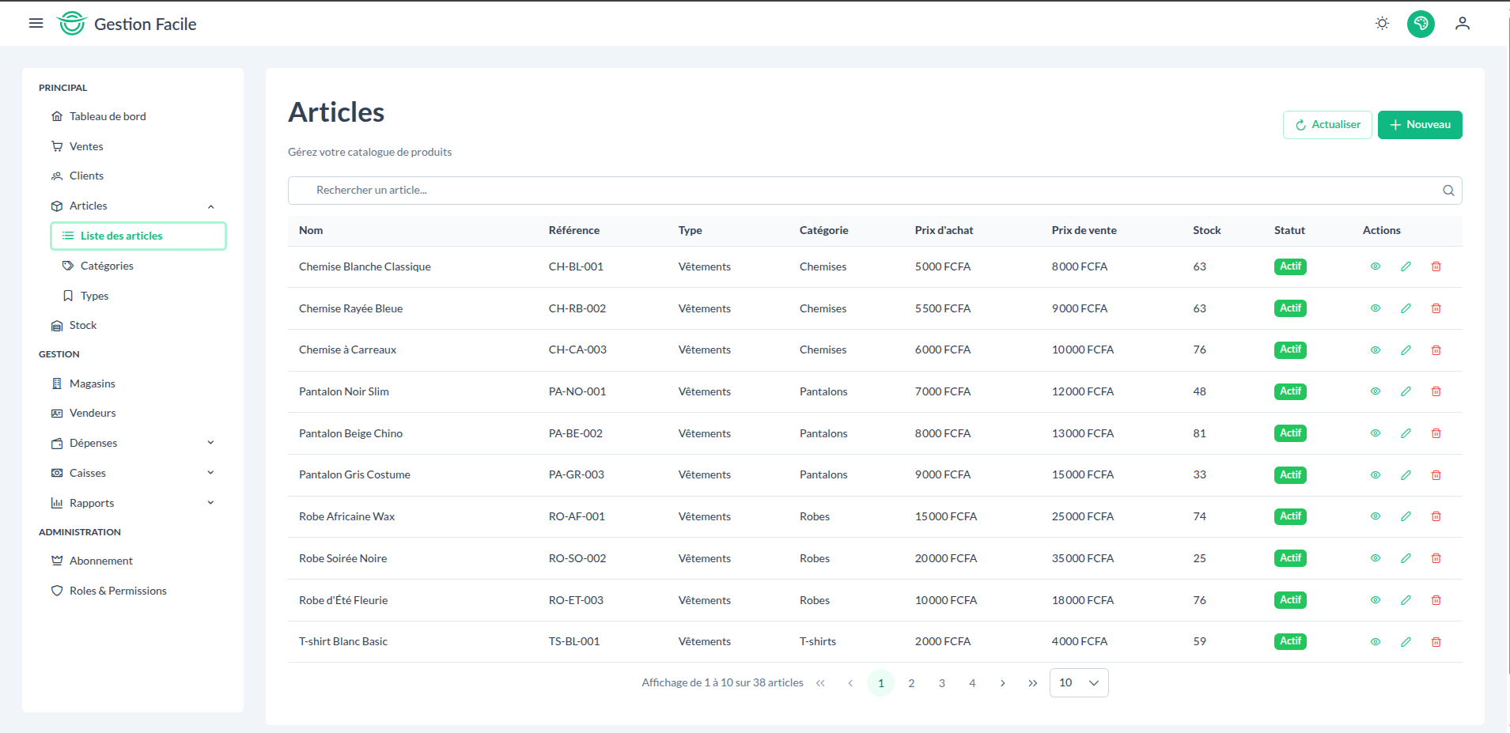Screen dimensions: 1510x733
Task: Delete Chemise à Carreaux trash icon
Action: pyautogui.click(x=1436, y=349)
